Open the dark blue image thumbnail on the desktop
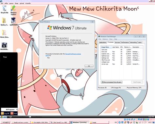 click(x=13, y=22)
